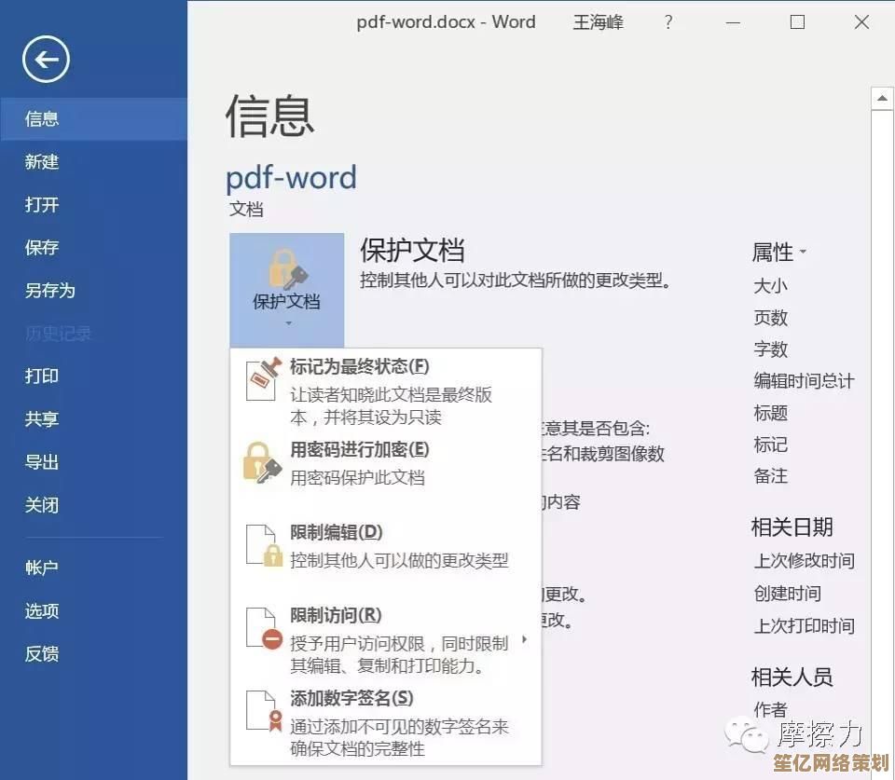Open the 保护文档 dropdown arrow

[x=288, y=323]
